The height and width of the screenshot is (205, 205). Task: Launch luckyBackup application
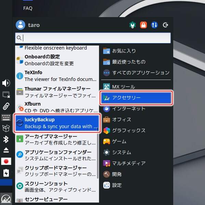57,123
